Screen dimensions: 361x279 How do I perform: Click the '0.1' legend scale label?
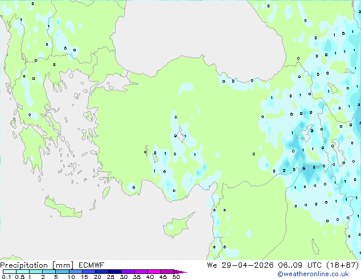pyautogui.click(x=6, y=277)
